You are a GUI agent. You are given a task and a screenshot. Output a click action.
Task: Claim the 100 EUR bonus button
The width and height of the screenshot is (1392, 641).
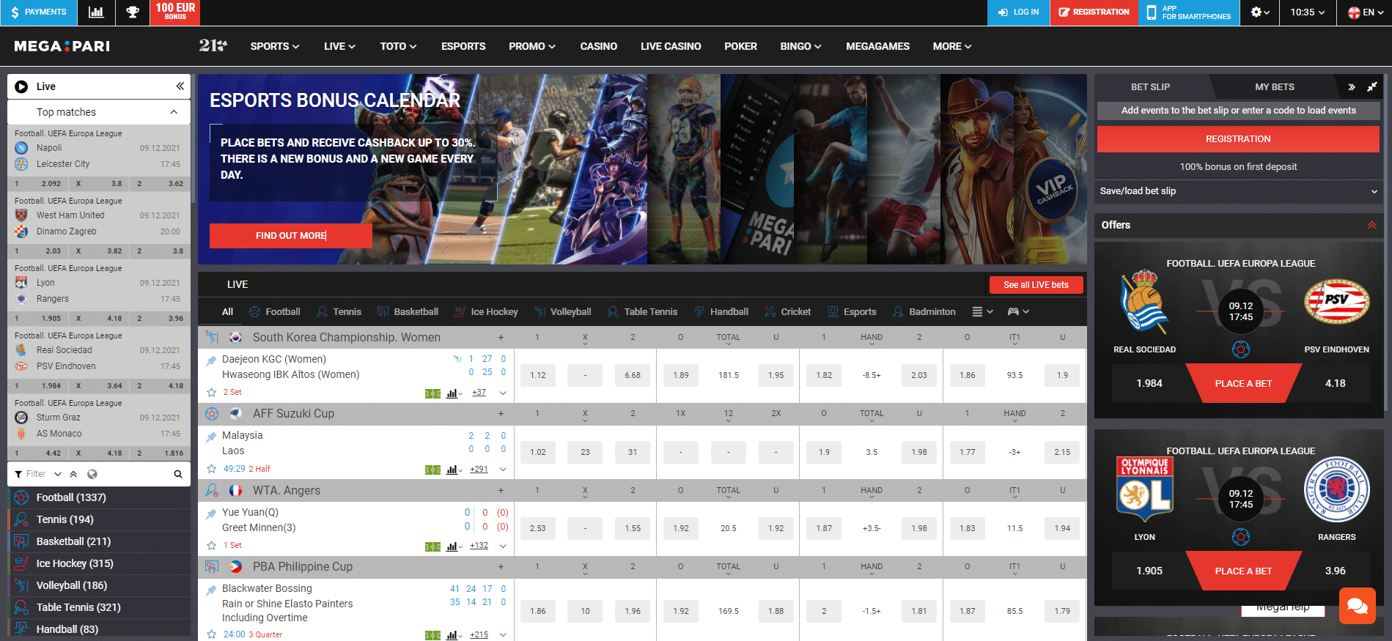click(x=175, y=12)
